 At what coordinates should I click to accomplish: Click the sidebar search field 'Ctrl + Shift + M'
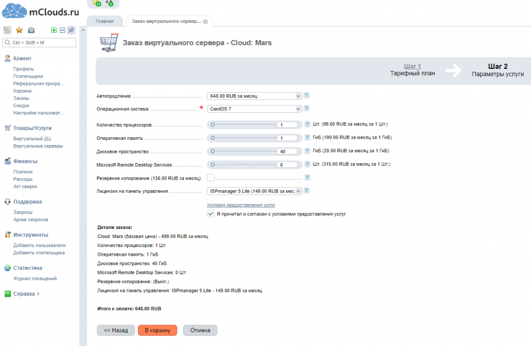39,42
